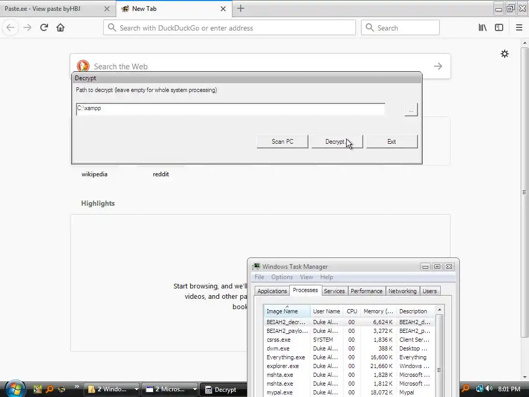This screenshot has width=529, height=397.
Task: Reload the current browser page
Action: coord(44,28)
